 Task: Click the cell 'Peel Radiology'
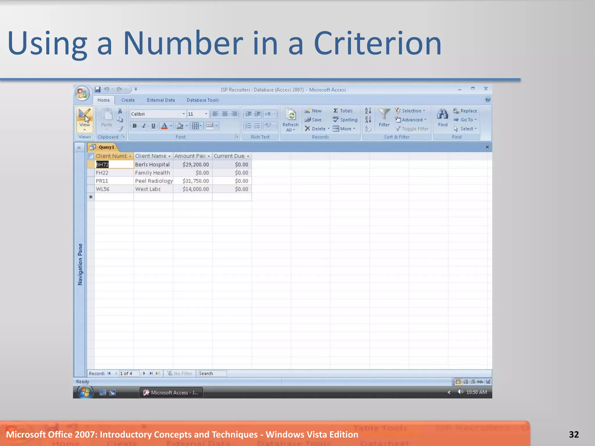pos(153,181)
